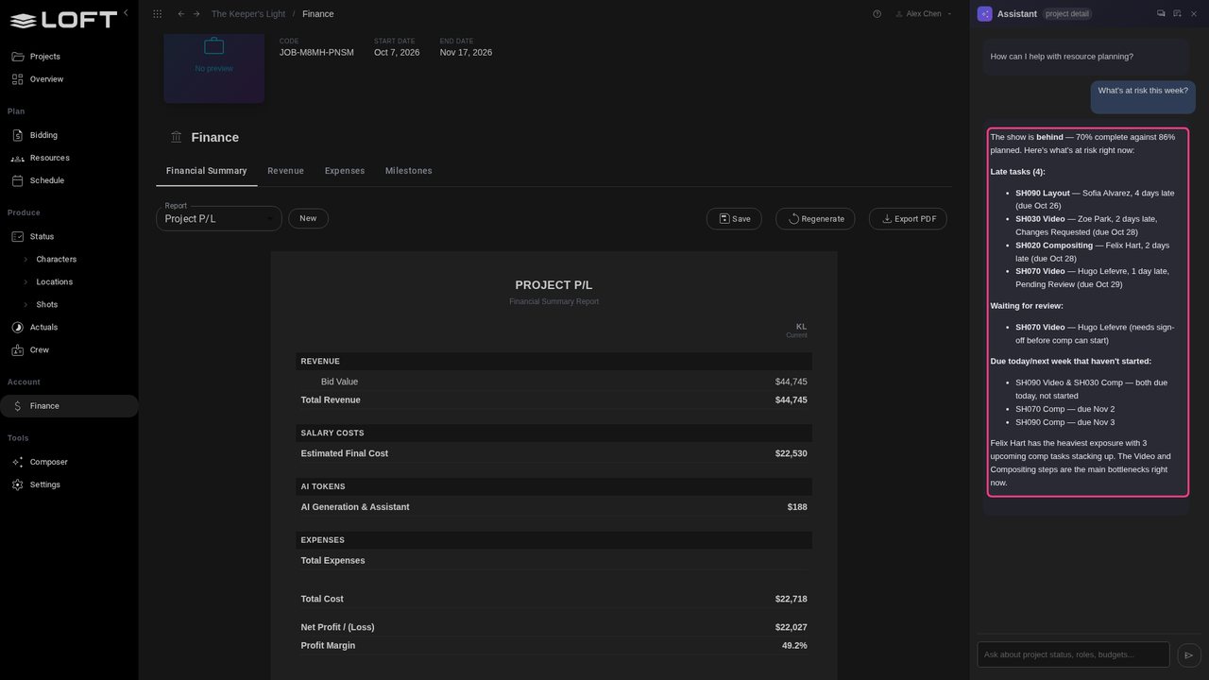1209x680 pixels.
Task: Click the LOFT logo
Action: tap(63, 20)
